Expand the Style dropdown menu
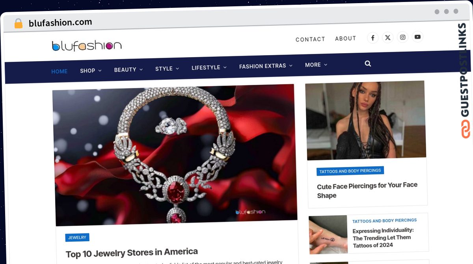This screenshot has height=264, width=473. (x=167, y=69)
